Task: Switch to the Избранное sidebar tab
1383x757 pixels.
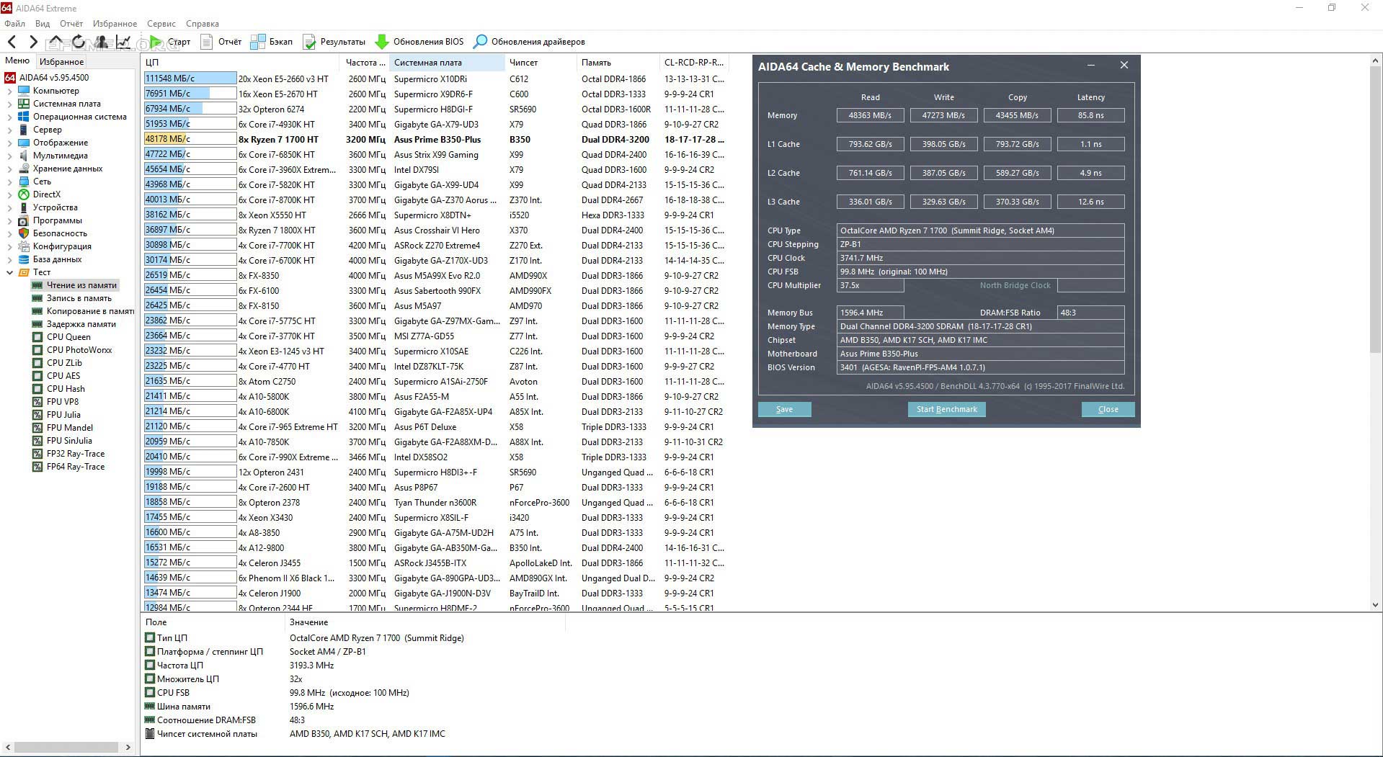Action: point(61,62)
